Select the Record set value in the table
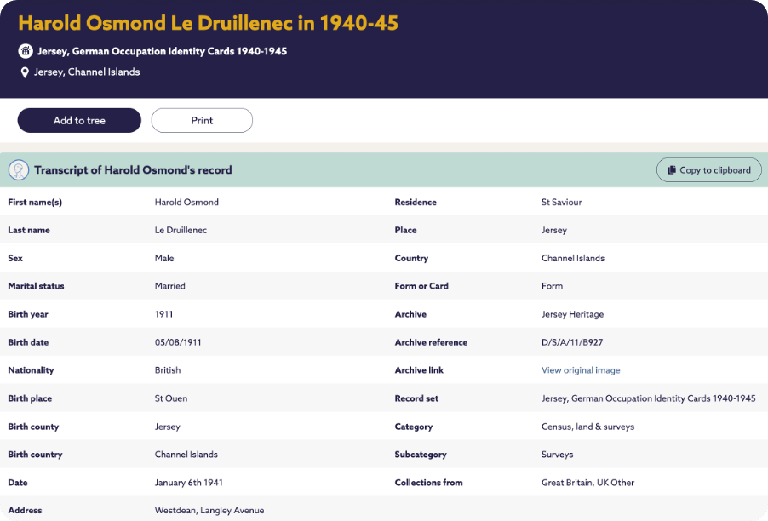 click(649, 398)
